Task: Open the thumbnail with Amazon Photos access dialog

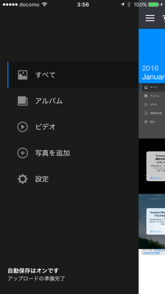Action: [x=152, y=221]
